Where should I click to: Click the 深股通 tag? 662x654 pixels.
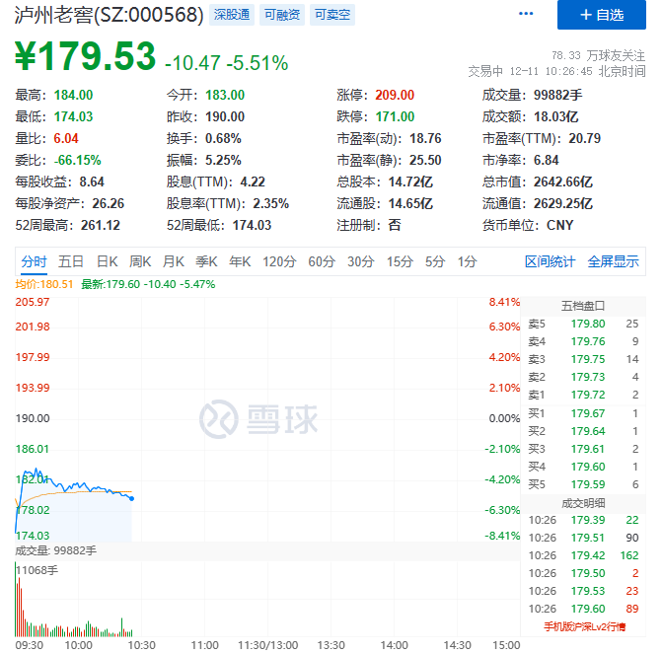(x=232, y=15)
